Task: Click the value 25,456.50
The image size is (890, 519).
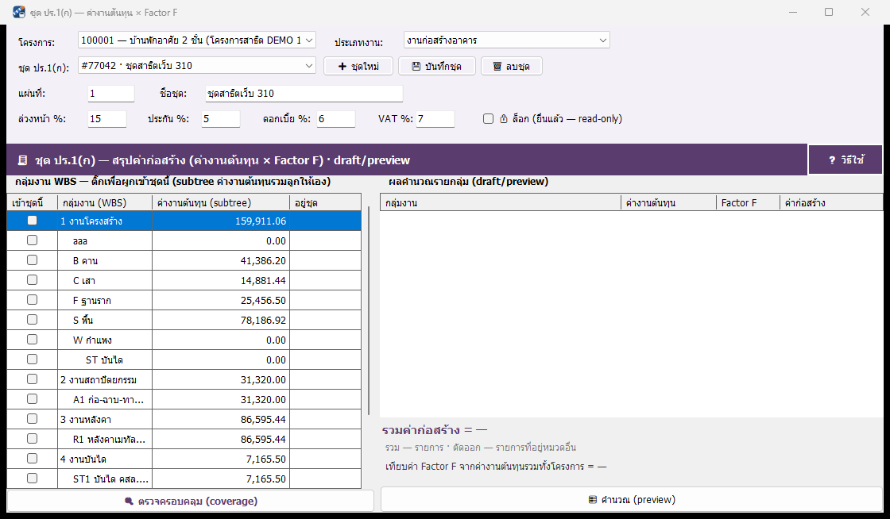Action: click(263, 300)
